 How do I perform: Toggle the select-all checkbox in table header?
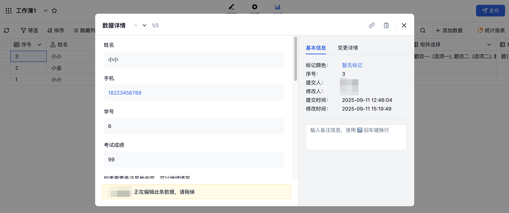click(5, 45)
